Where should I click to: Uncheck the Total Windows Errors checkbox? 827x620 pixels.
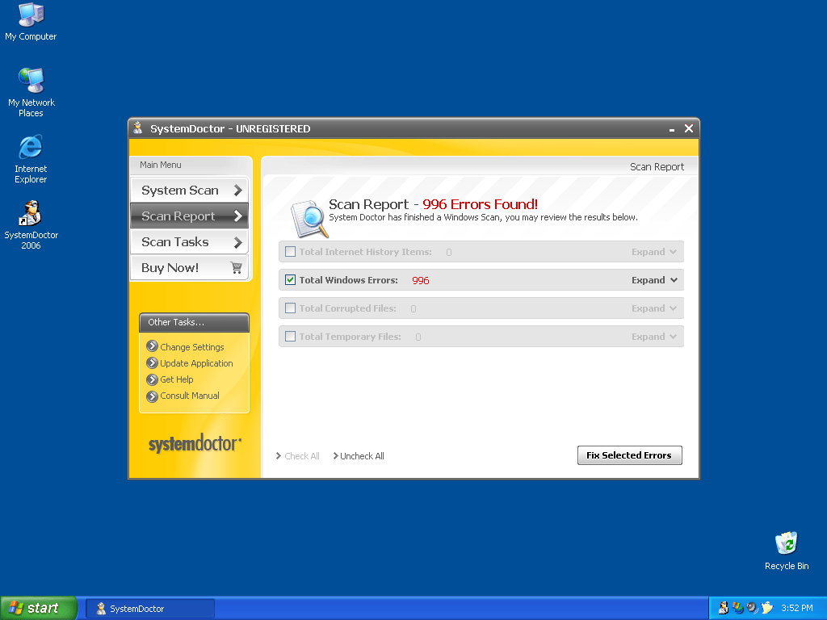[x=291, y=280]
